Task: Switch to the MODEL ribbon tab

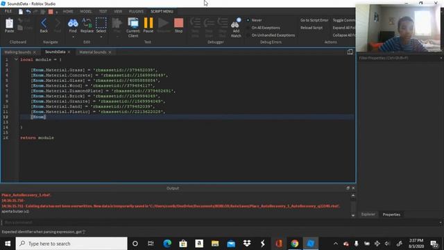Action: point(86,11)
